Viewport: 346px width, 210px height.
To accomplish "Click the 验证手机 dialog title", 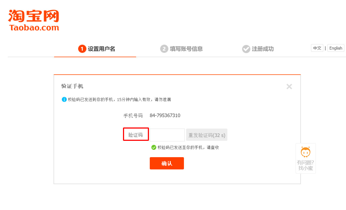I will [x=72, y=86].
